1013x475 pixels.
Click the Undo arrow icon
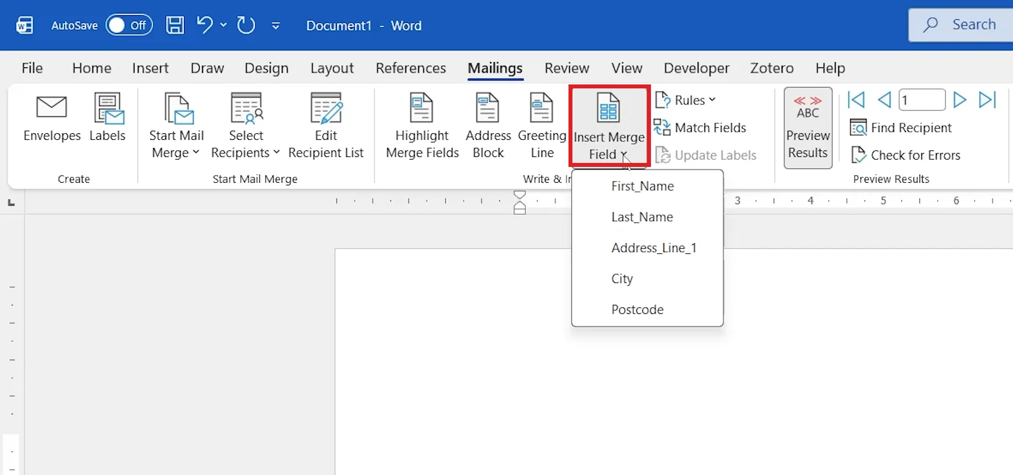[x=205, y=25]
